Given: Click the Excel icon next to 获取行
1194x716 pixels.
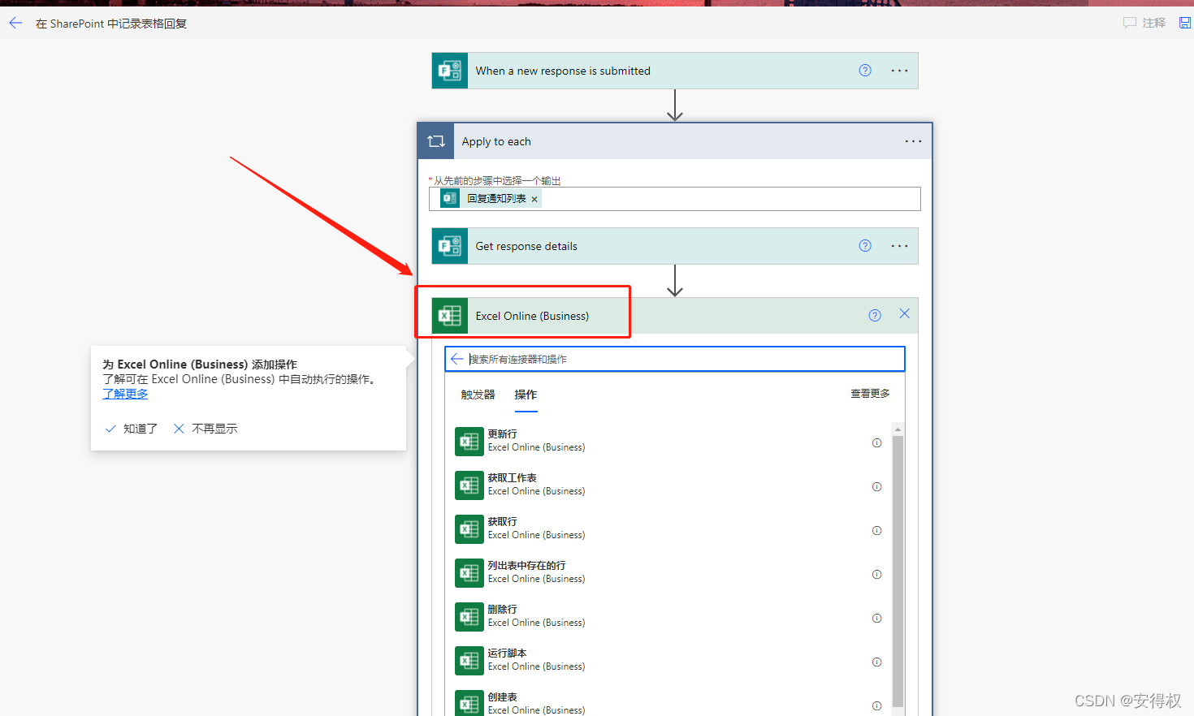Looking at the screenshot, I should [x=469, y=529].
